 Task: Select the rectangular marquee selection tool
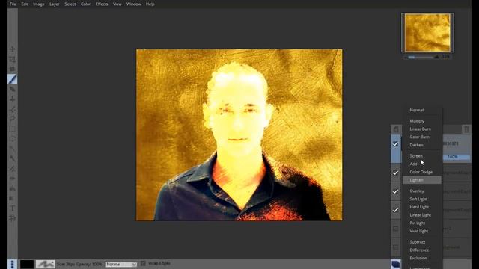(x=12, y=129)
